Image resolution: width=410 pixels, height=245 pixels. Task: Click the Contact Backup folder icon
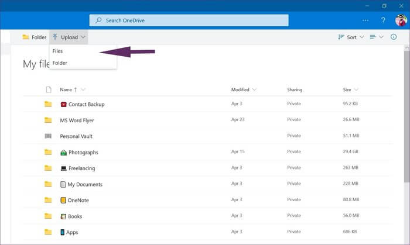(x=48, y=104)
